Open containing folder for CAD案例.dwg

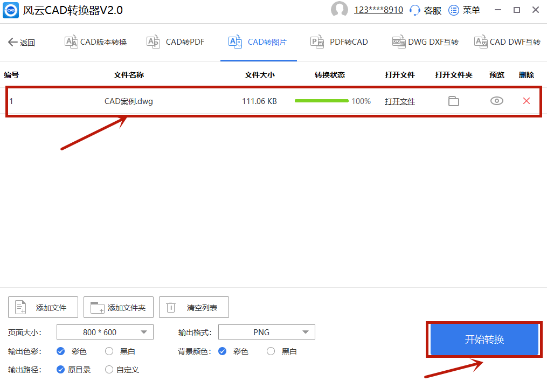click(x=453, y=101)
